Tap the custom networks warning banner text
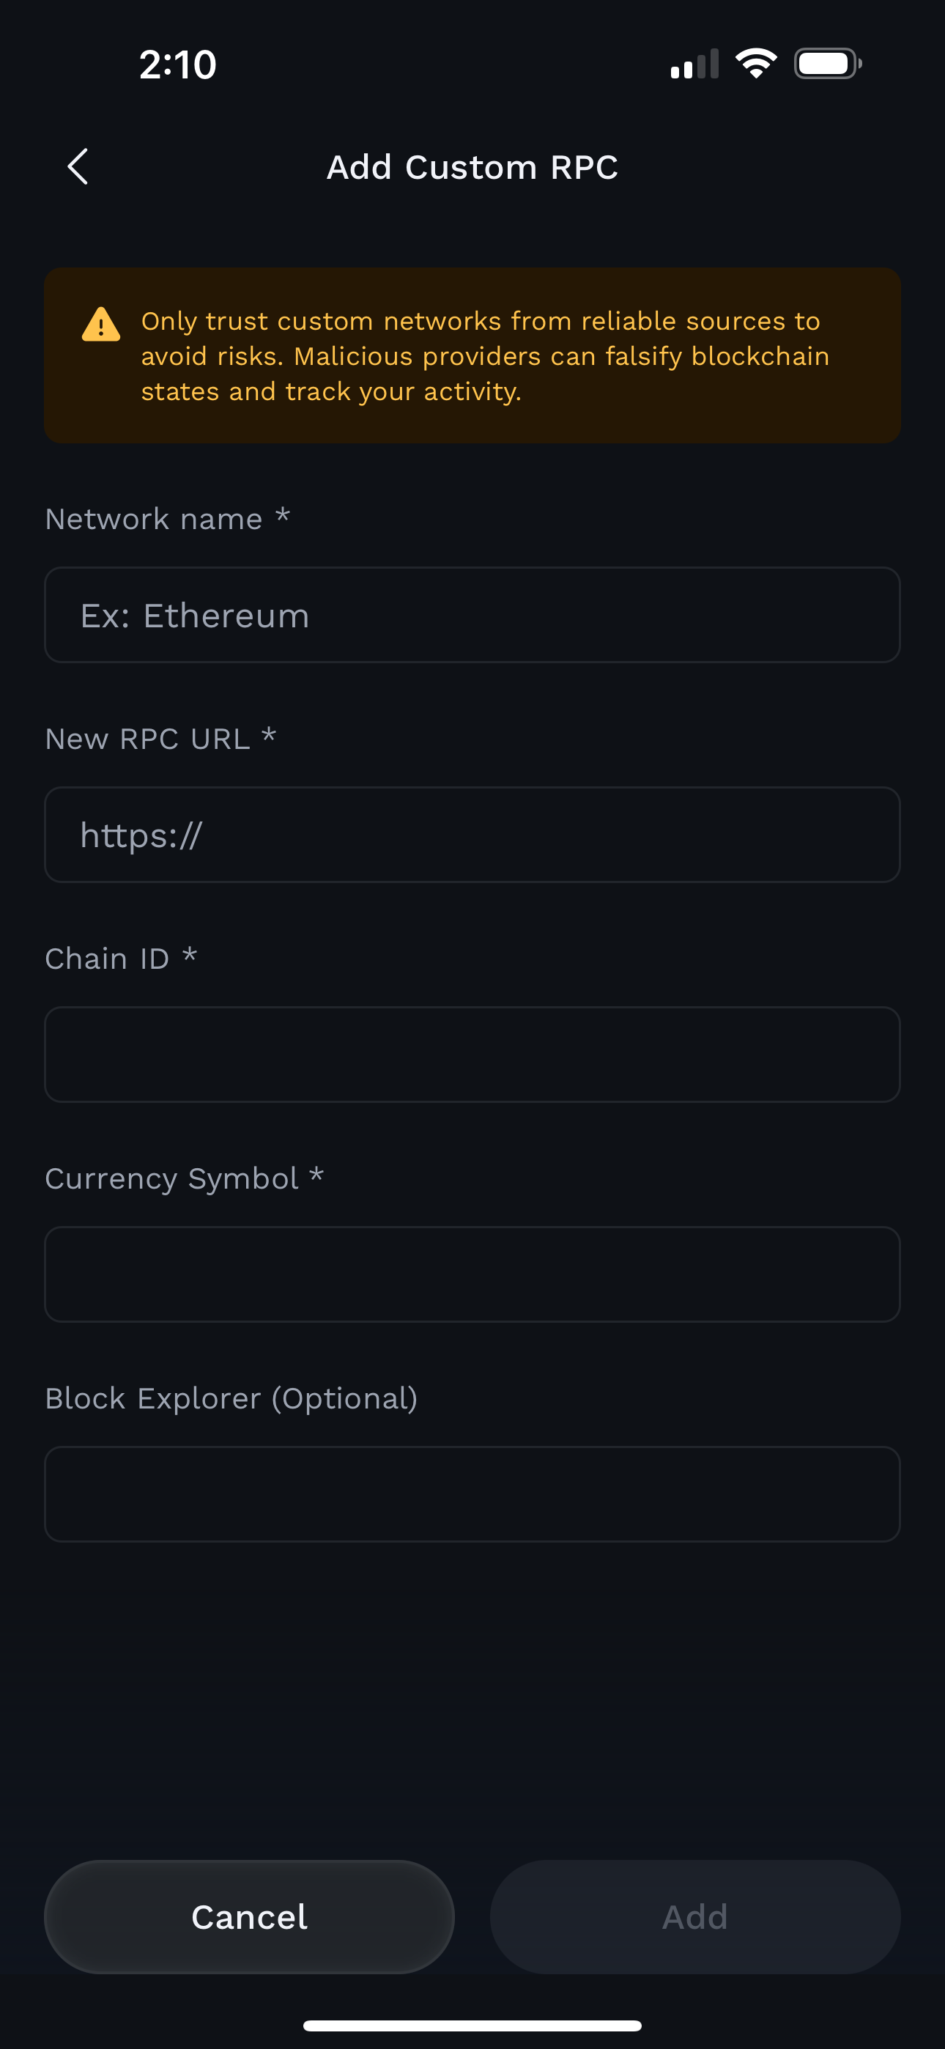Screen dimensions: 945x2049 485,355
